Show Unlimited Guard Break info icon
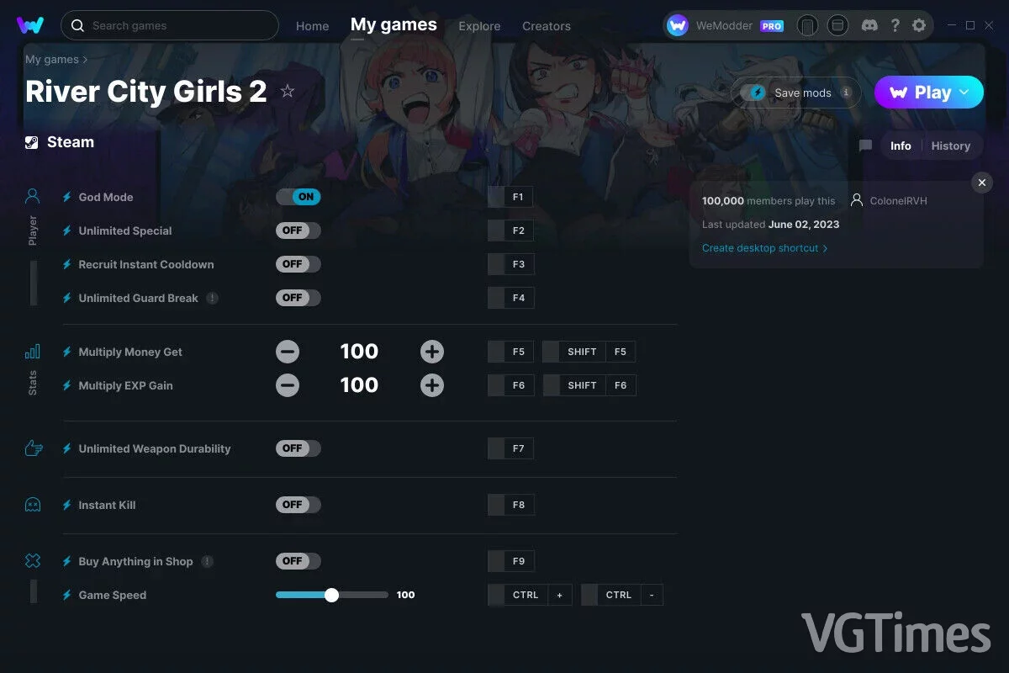 [x=213, y=298]
